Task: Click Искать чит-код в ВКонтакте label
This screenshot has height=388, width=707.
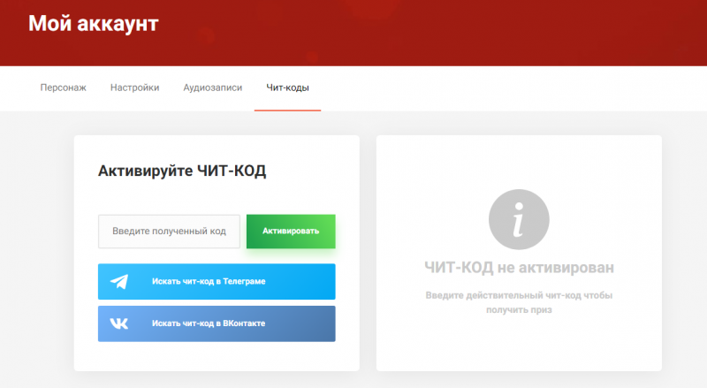Action: tap(209, 323)
